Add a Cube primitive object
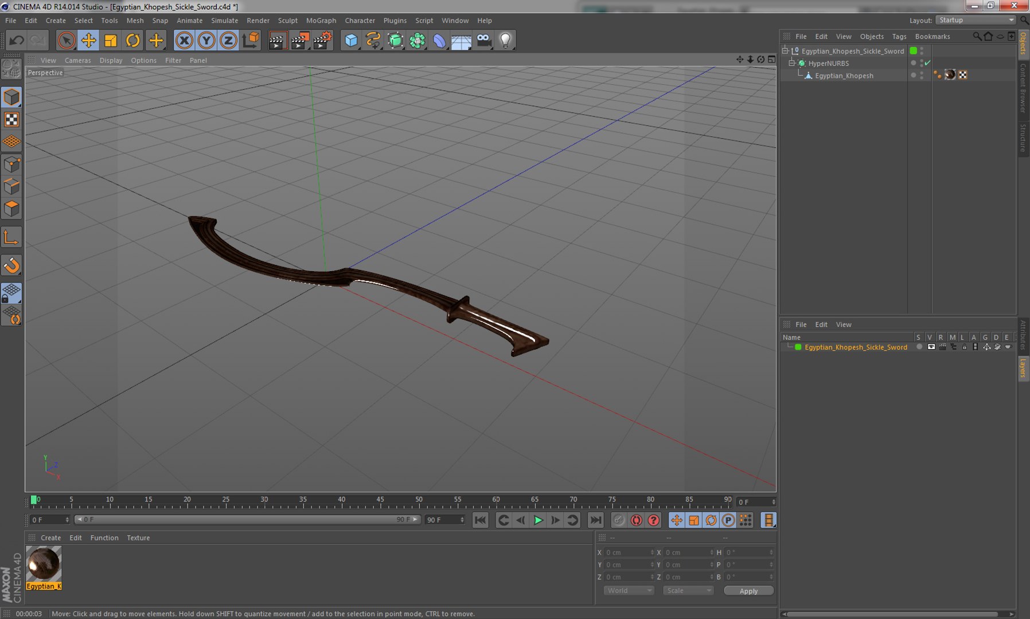1030x619 pixels. [351, 40]
